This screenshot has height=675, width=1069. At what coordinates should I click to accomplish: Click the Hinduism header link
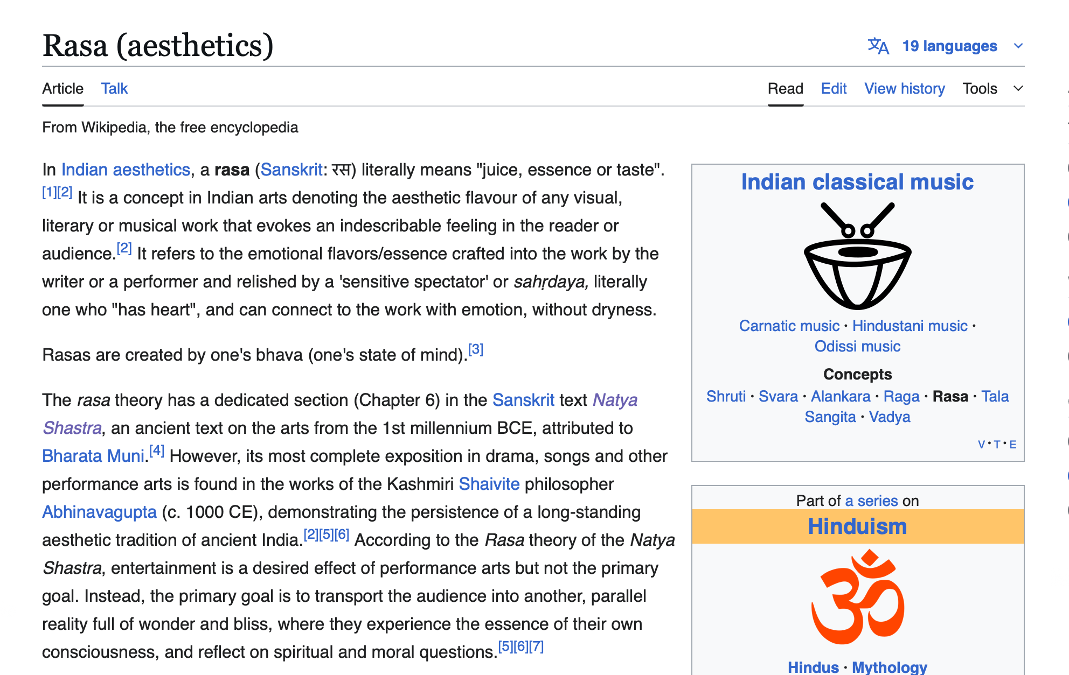857,526
